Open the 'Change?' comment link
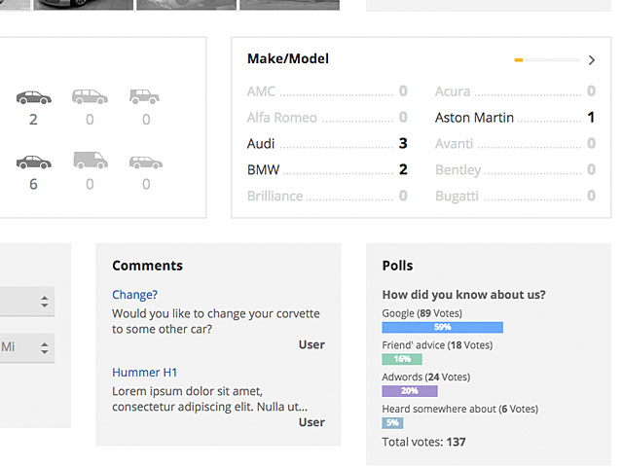 pyautogui.click(x=134, y=295)
